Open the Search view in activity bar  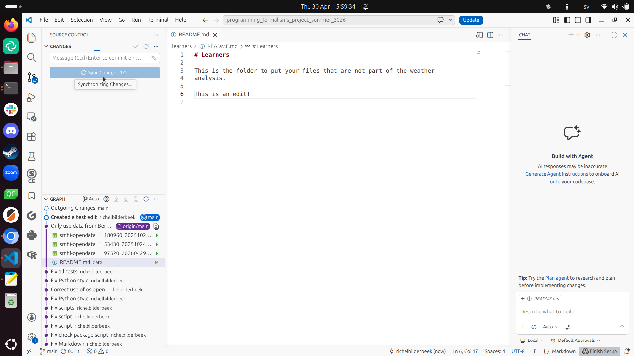32,57
